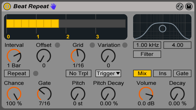This screenshot has height=110, width=196.
Task: Click beat marker 3 in display
Action: tap(97, 37)
